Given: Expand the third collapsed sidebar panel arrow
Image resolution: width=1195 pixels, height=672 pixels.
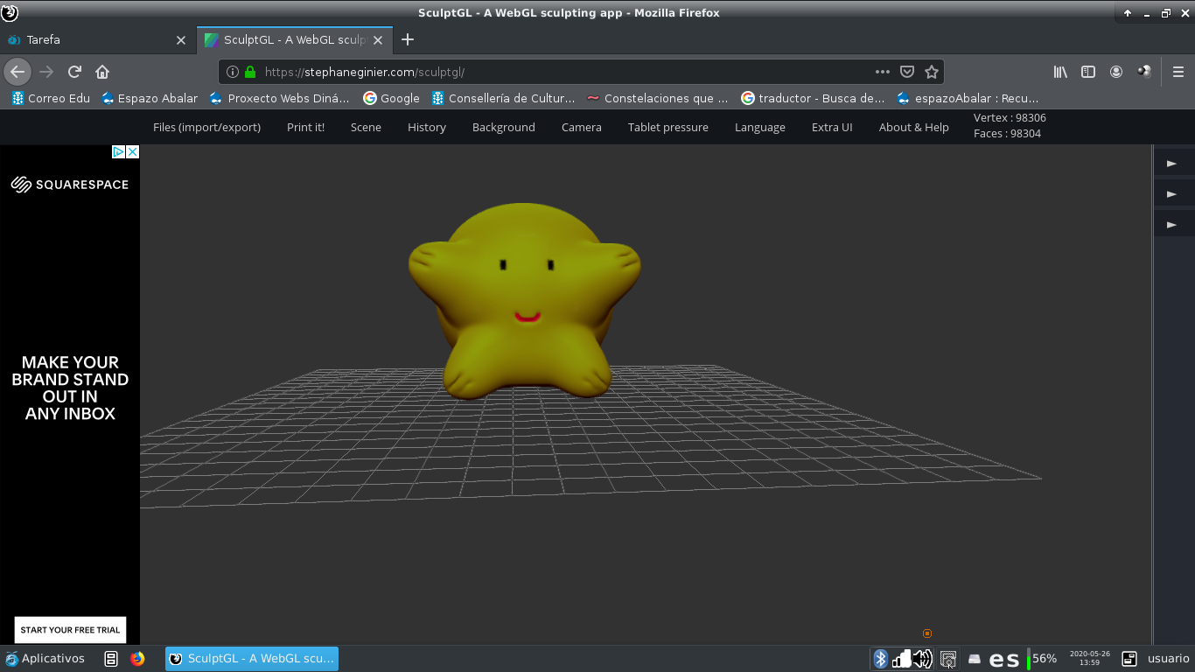Looking at the screenshot, I should [x=1173, y=225].
